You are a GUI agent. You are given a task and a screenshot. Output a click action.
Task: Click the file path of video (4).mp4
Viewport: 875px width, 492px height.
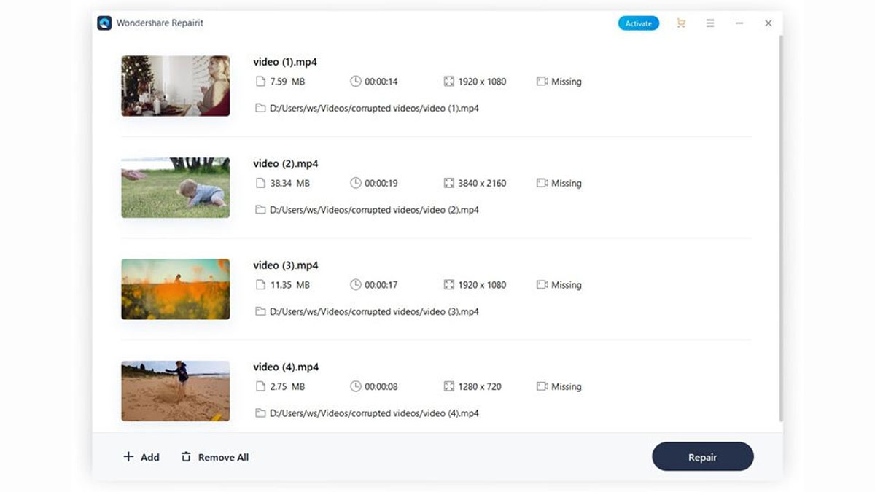[x=374, y=414]
